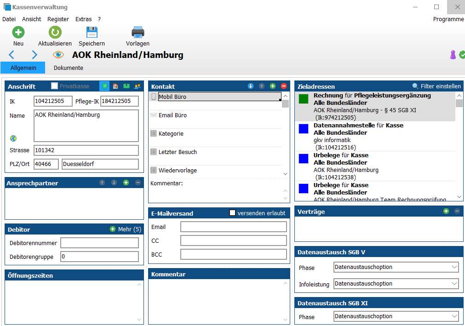
Task: Add a new Kontakt entry with green plus
Action: tap(273, 86)
